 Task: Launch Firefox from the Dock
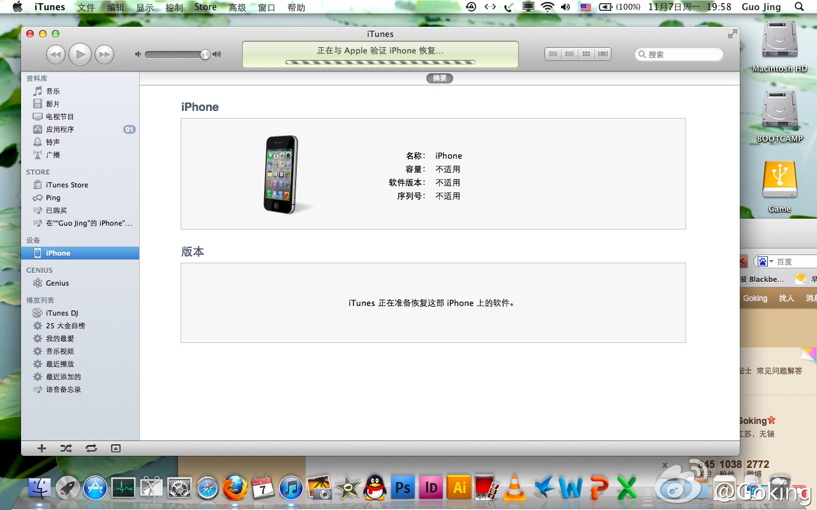(x=235, y=488)
